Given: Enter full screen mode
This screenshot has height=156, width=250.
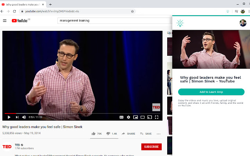Looking at the screenshot, I should pyautogui.click(x=157, y=117).
